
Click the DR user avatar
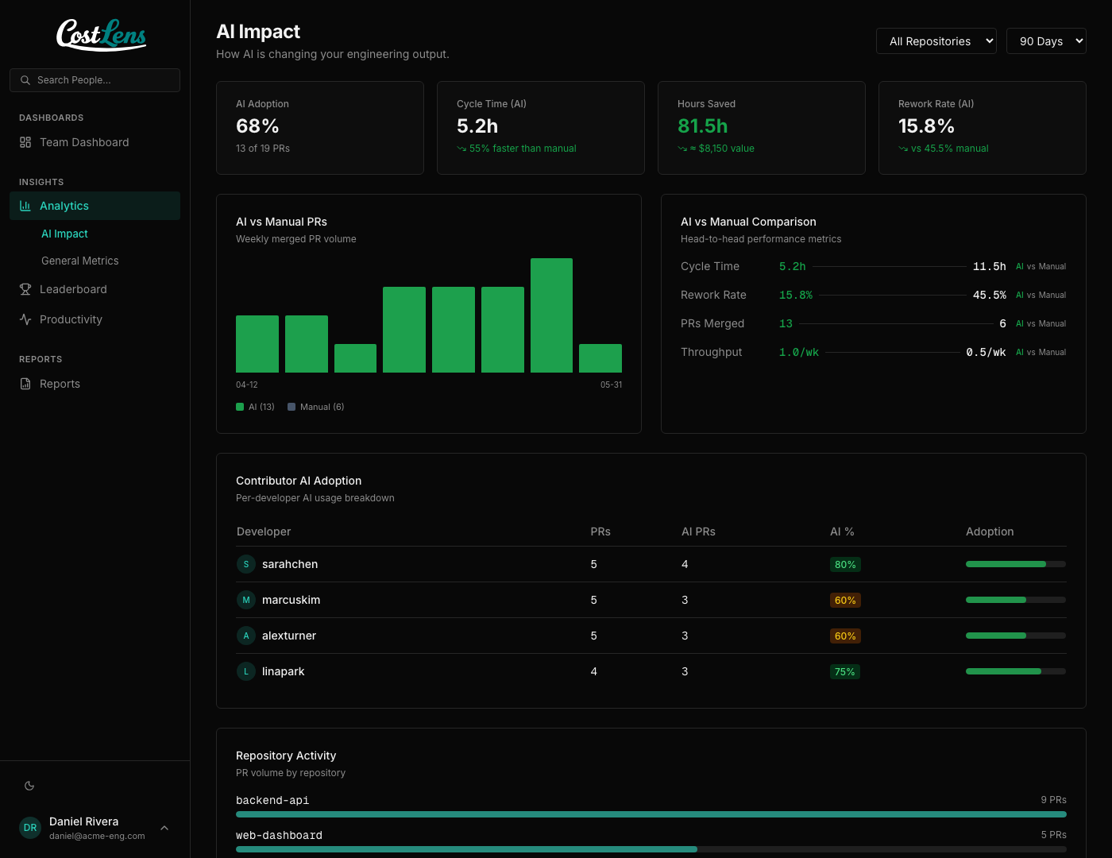30,828
